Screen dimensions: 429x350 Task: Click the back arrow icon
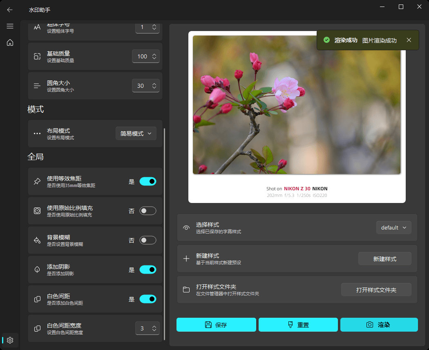10,10
